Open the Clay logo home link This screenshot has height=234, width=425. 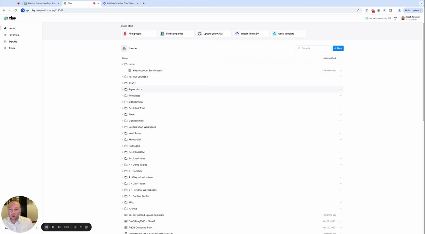10,18
